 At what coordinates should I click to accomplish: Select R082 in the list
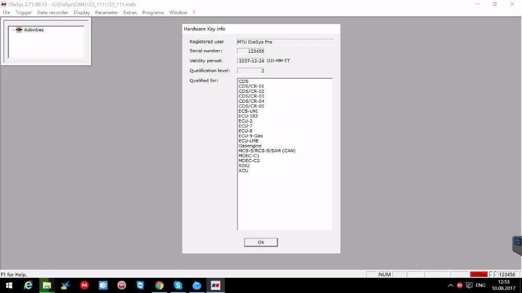(244, 166)
